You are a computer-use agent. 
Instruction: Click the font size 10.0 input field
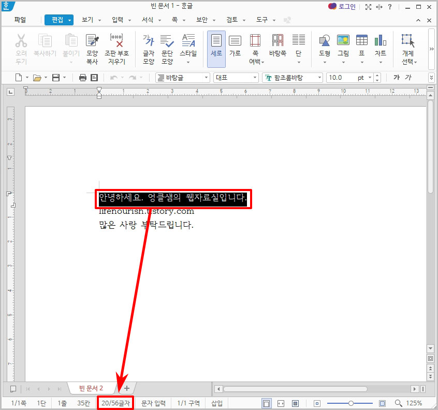(x=342, y=78)
